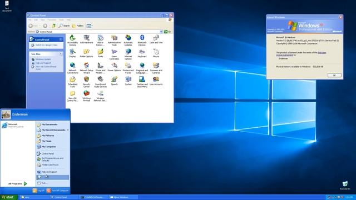Open the Fonts folder icon
356x200 pixels.
(100, 53)
